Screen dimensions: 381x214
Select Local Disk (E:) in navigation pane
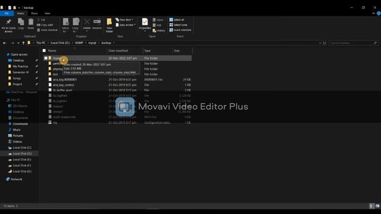22,159
